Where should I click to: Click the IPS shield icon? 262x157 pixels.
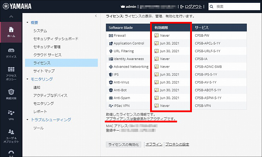pos(111,74)
